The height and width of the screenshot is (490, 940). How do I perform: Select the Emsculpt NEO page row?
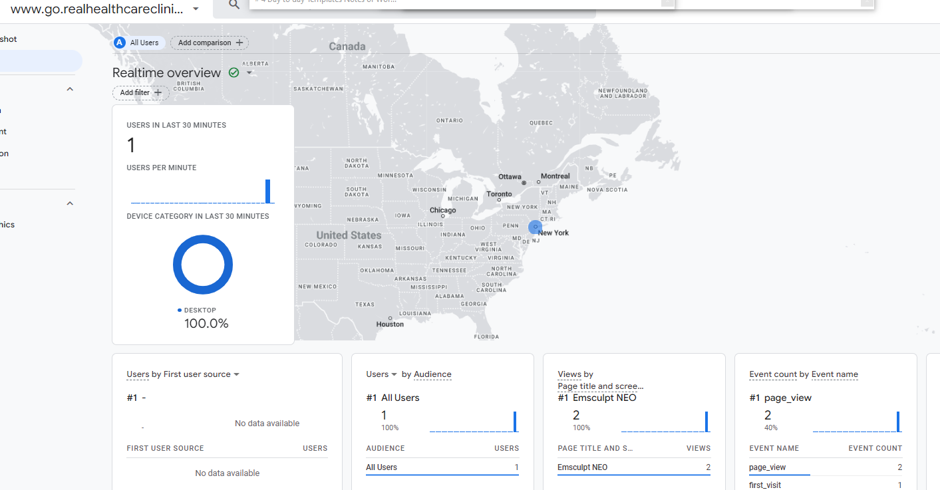coord(634,467)
